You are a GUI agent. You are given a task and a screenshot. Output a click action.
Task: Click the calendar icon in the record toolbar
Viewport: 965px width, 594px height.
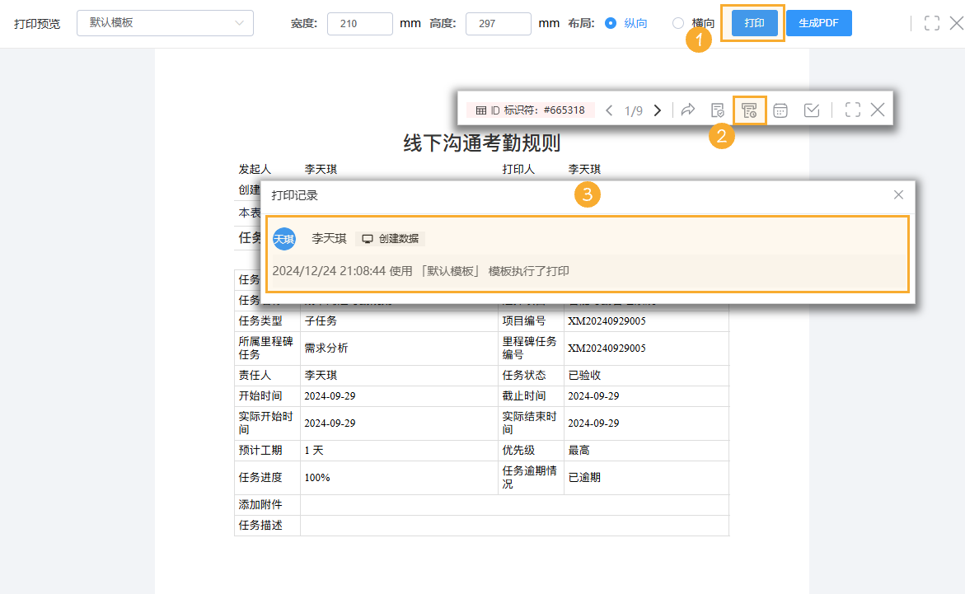tap(780, 109)
